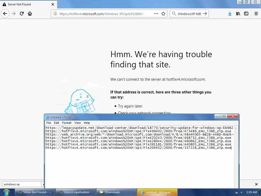Click Untitled - Notepad taskbar button
Image resolution: width=261 pixels, height=196 pixels.
[x=157, y=192]
